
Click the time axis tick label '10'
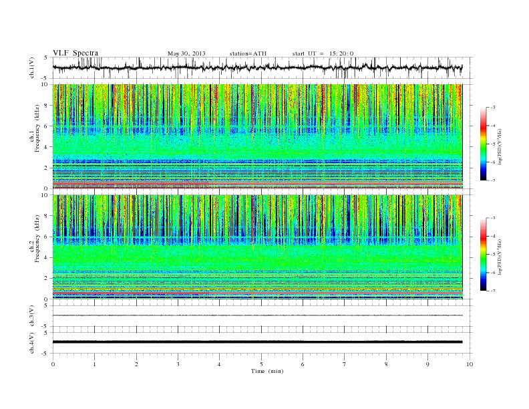pos(470,364)
